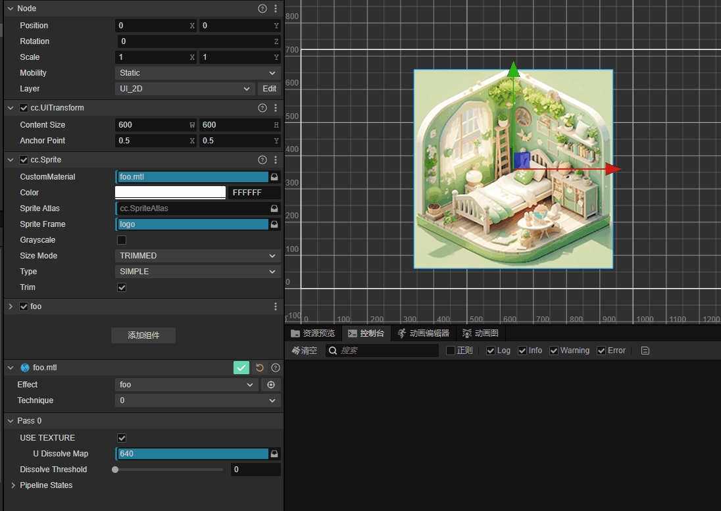Open three-dot menu on the Node component

[276, 9]
